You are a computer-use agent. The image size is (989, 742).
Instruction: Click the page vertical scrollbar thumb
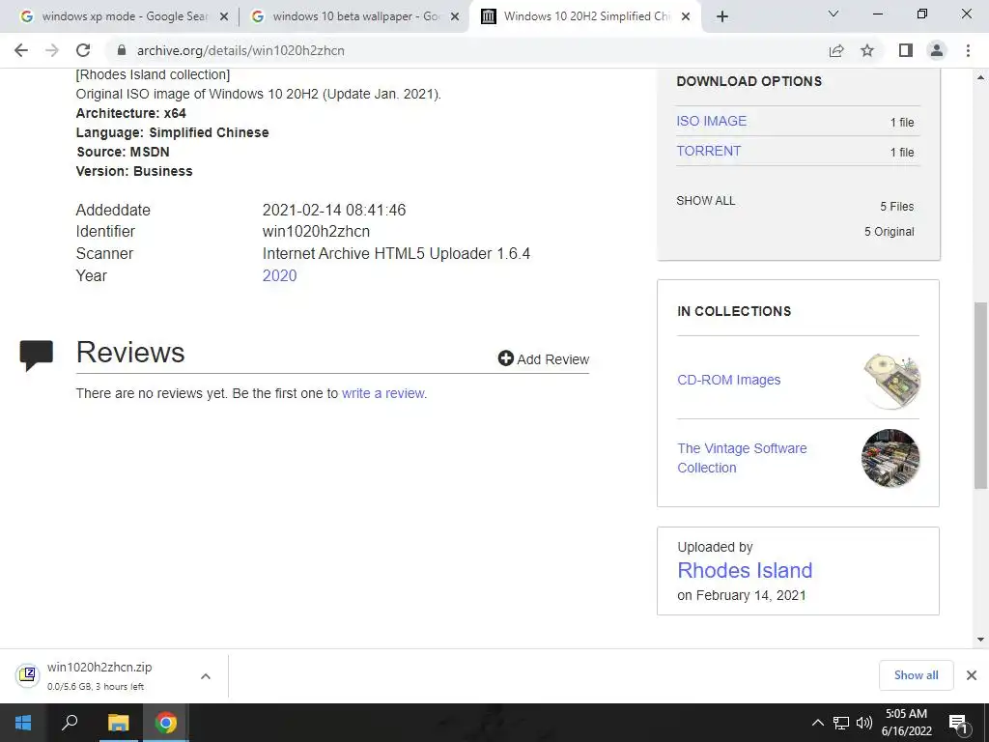(x=981, y=395)
